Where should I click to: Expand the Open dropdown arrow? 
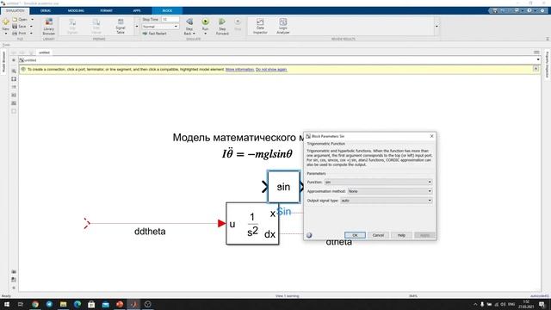pos(33,19)
